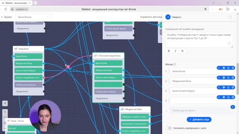Screen dimensions: 239x134
Task: Apply strikethrough formatting to error message
Action: point(182,51)
